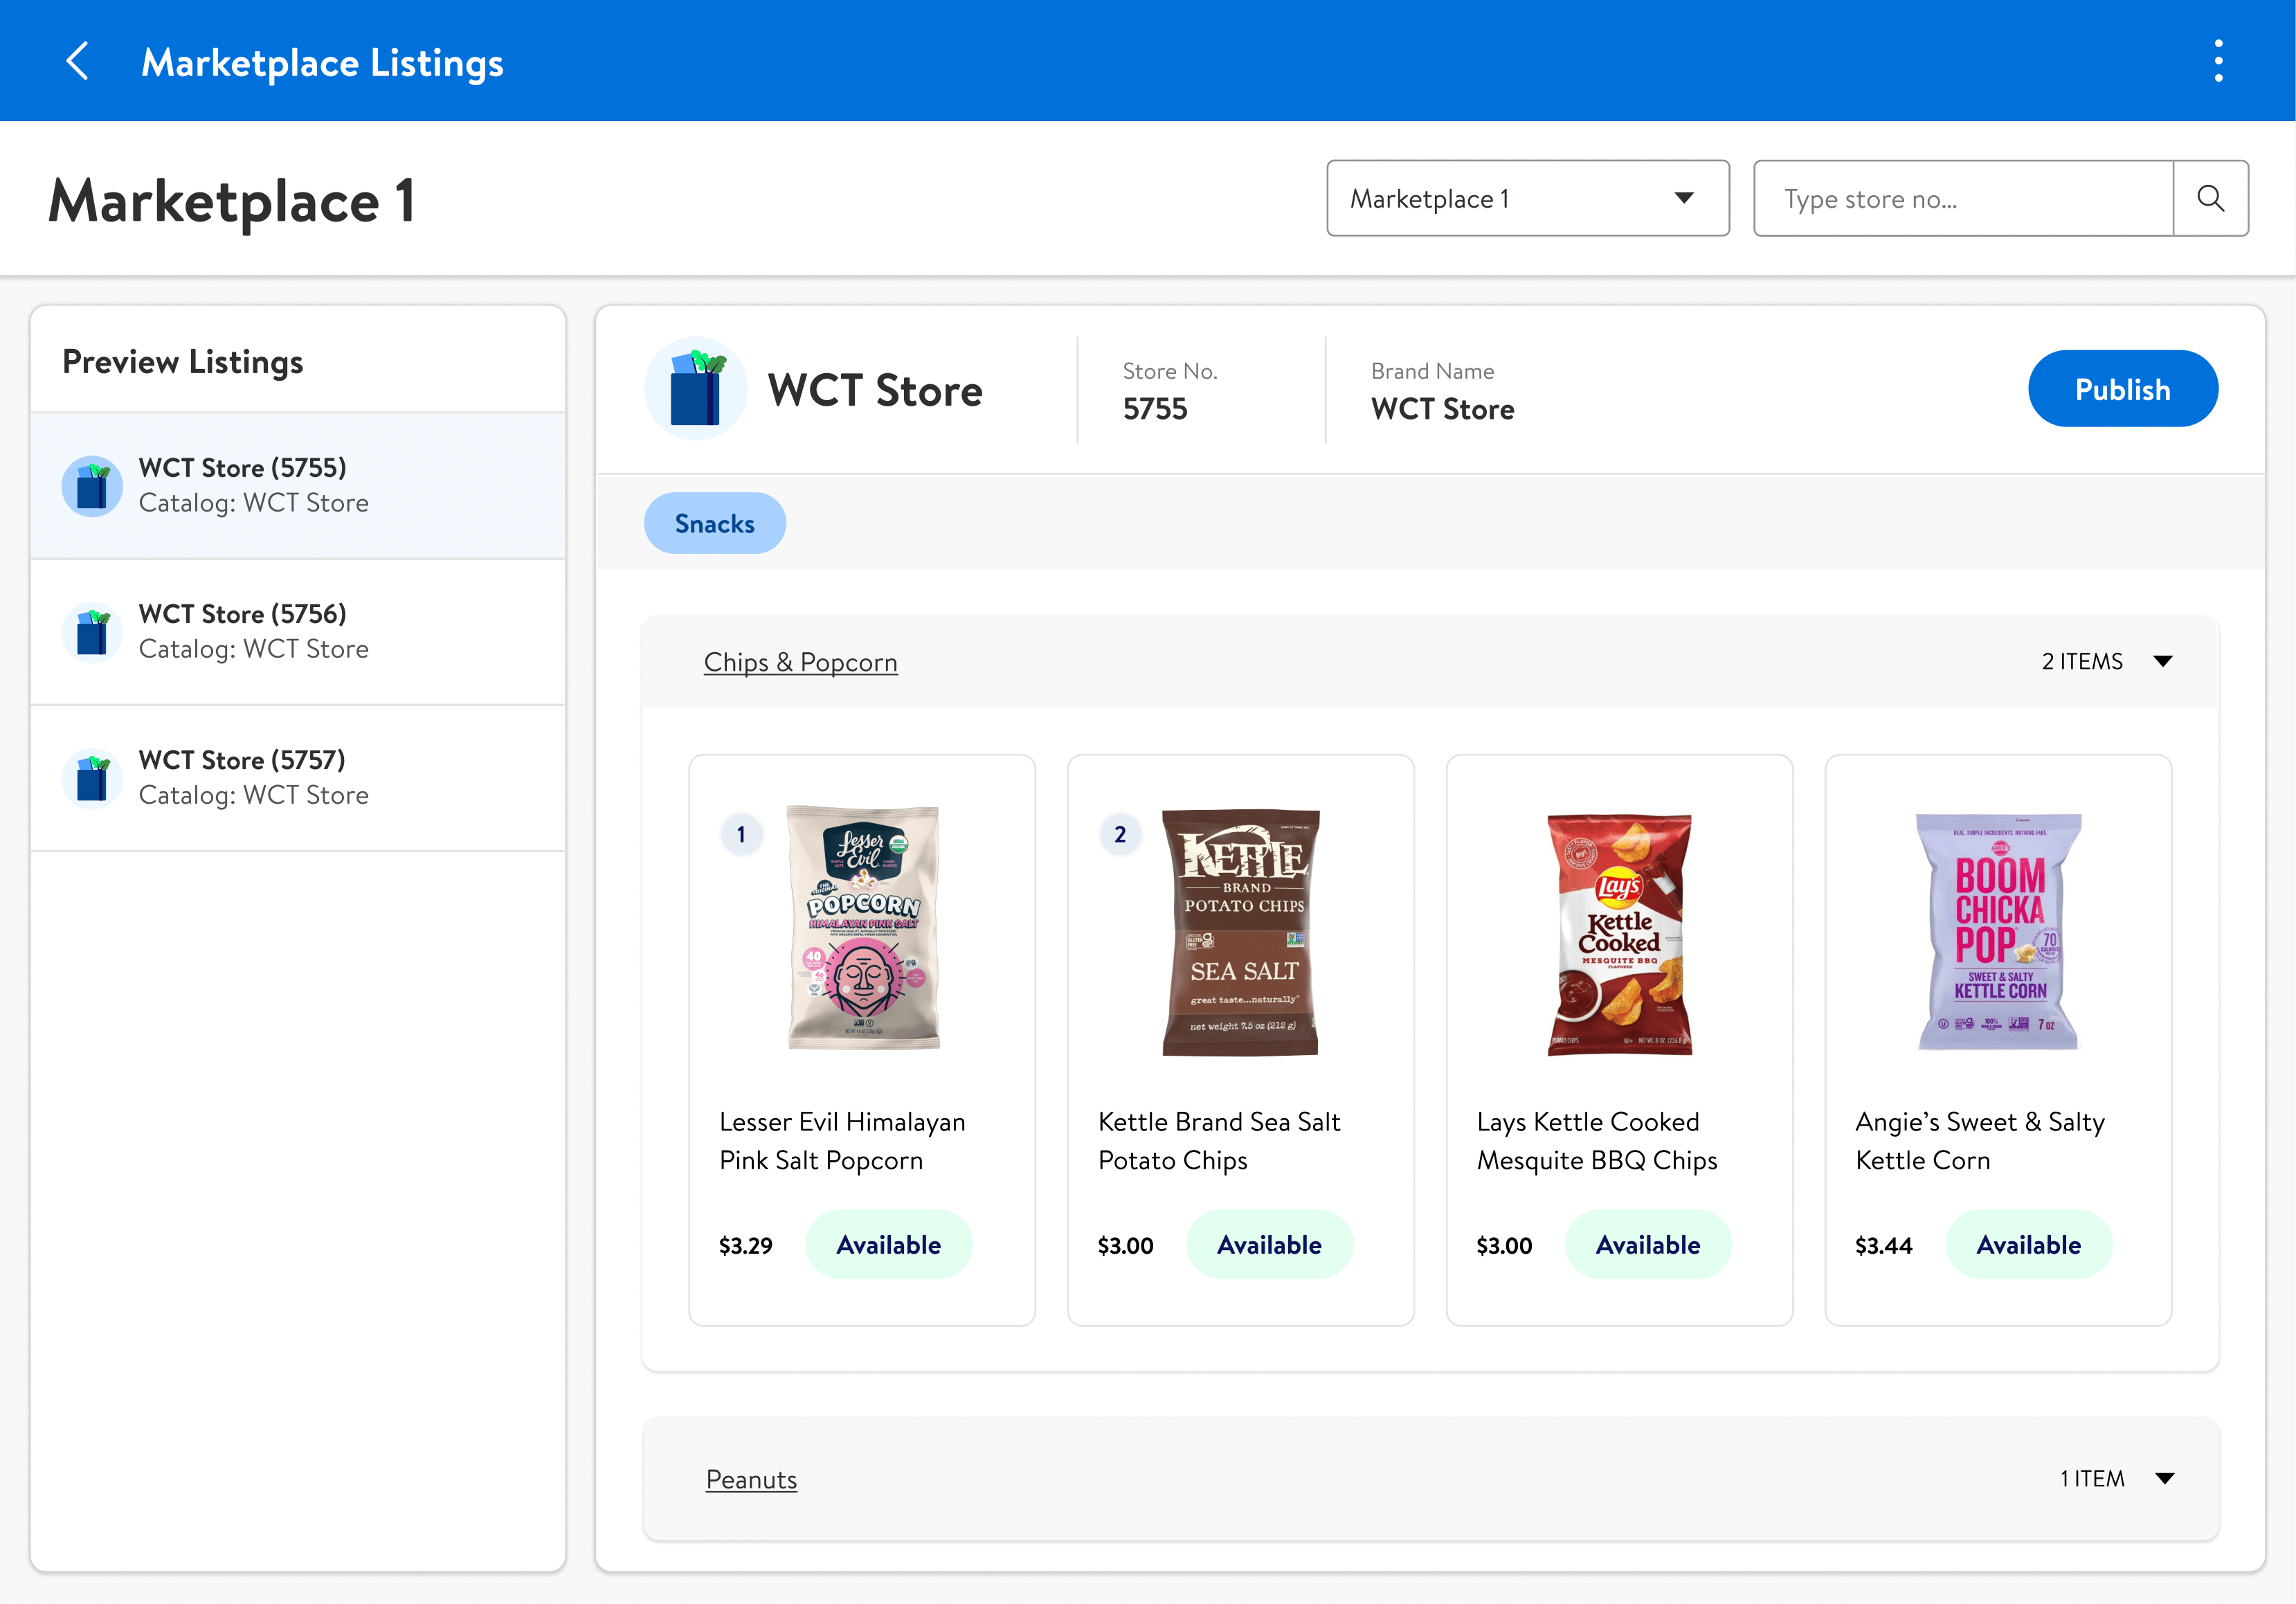Click shopping bag icon for store 5757
This screenshot has height=1604, width=2296.
pos(92,778)
